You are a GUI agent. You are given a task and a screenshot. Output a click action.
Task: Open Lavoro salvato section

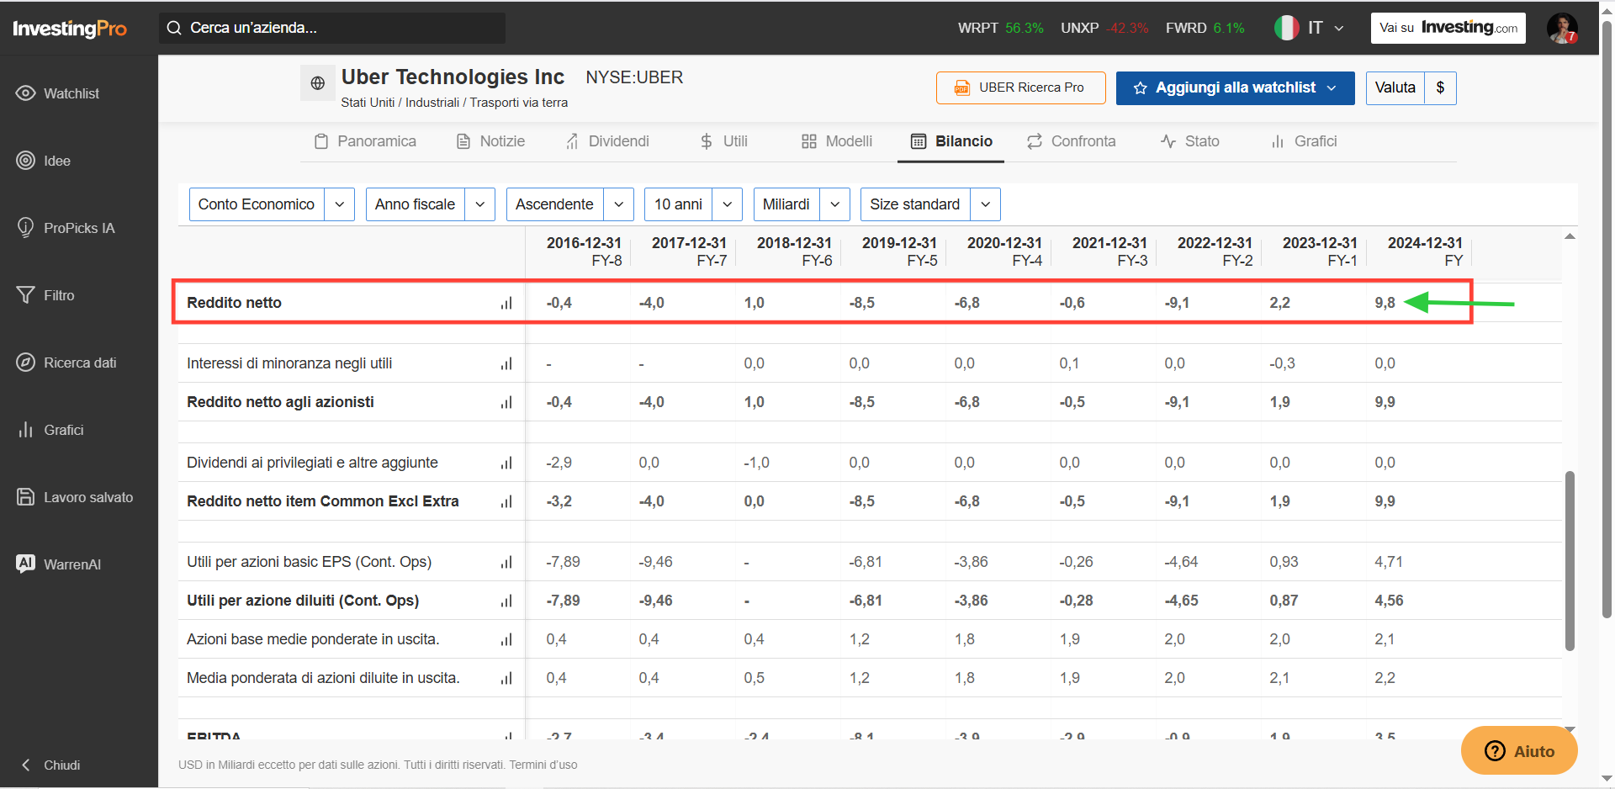point(75,497)
